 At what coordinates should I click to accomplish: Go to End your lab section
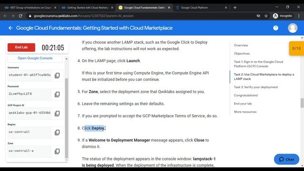click(243, 104)
